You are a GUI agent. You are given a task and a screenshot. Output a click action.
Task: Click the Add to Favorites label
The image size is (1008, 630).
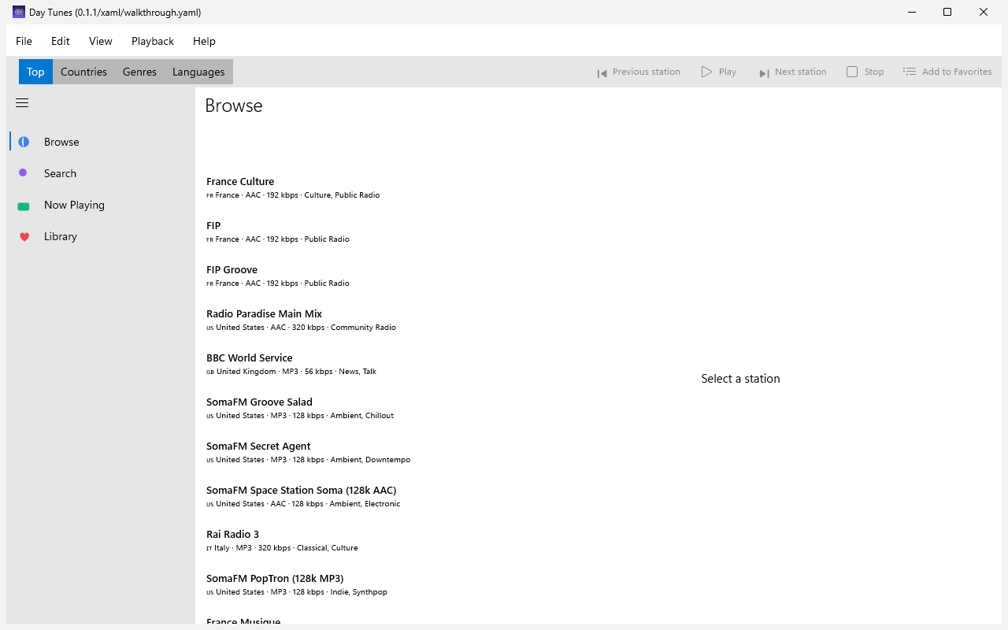tap(957, 72)
